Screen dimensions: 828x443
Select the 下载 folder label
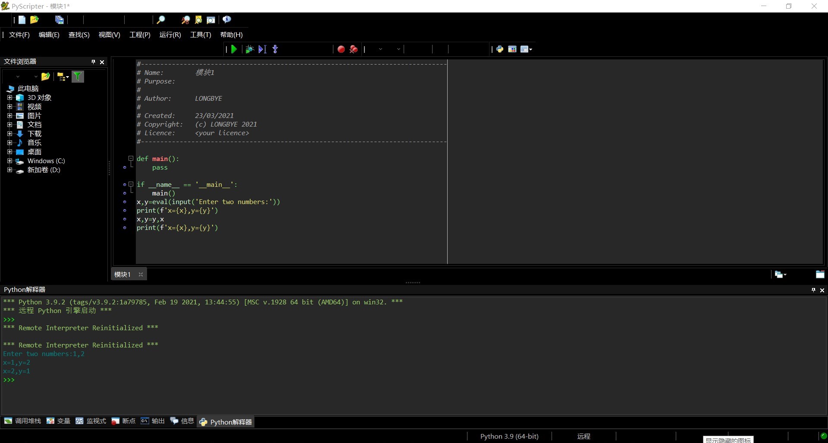pyautogui.click(x=34, y=134)
